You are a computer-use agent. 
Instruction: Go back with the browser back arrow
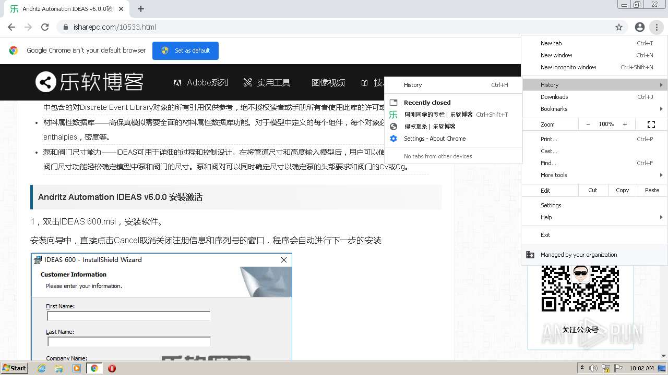(11, 27)
